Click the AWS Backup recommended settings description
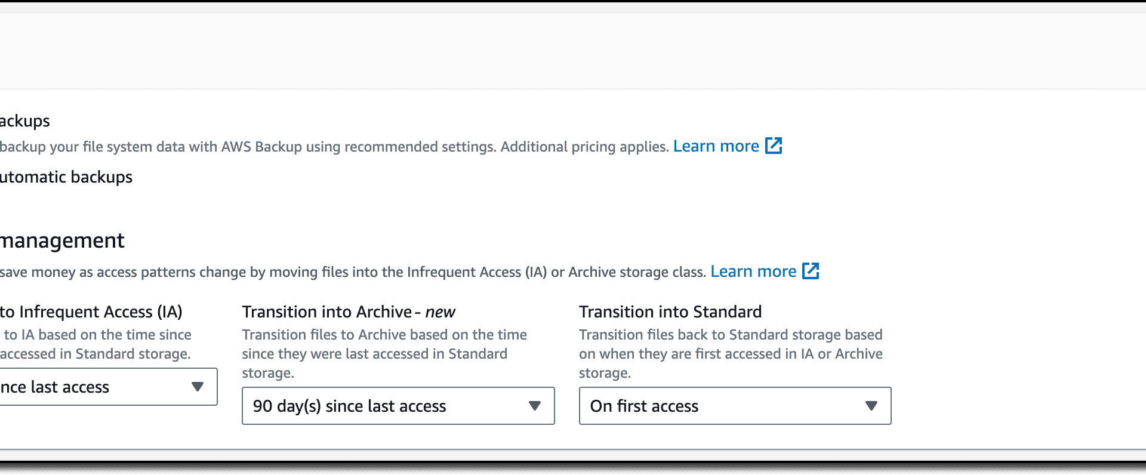1146x475 pixels. click(x=334, y=147)
